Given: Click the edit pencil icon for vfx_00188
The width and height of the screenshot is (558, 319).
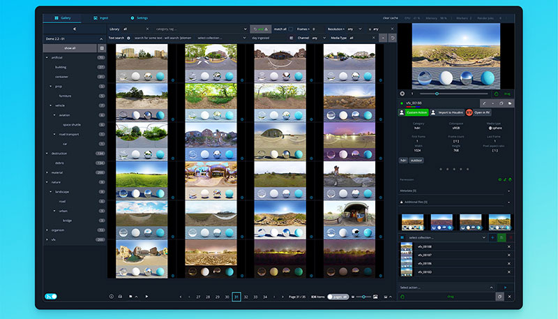Looking at the screenshot, I should pyautogui.click(x=484, y=103).
